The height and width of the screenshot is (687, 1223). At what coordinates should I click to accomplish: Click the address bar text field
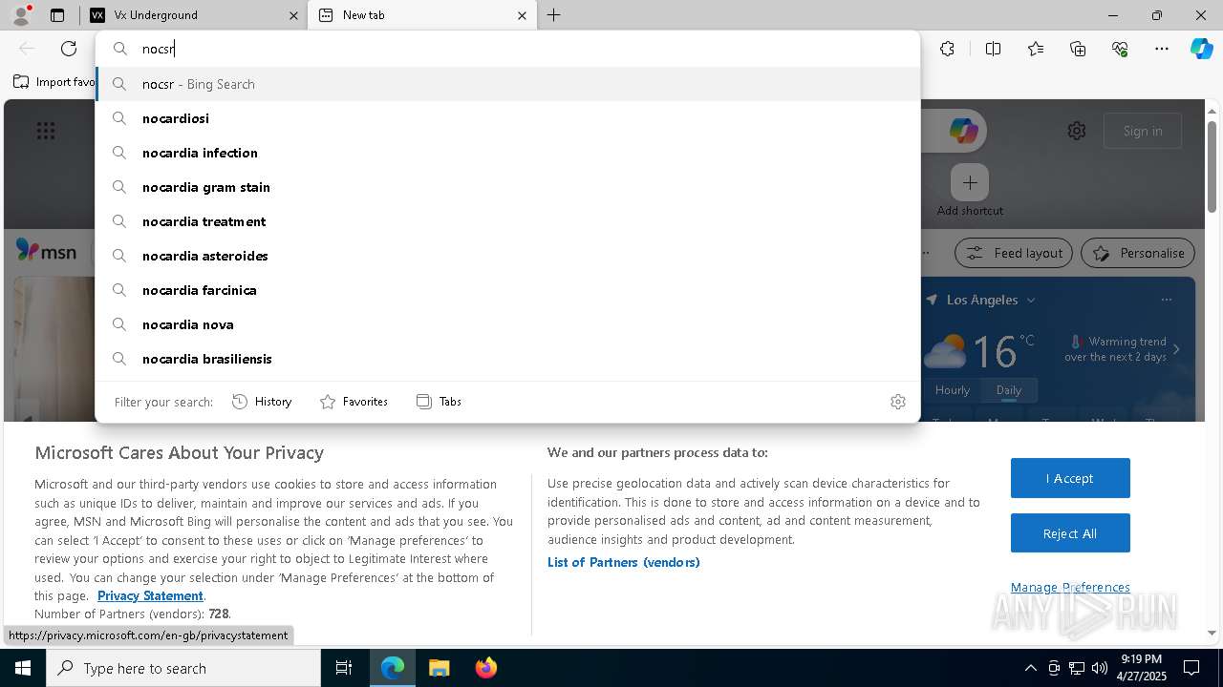click(507, 49)
